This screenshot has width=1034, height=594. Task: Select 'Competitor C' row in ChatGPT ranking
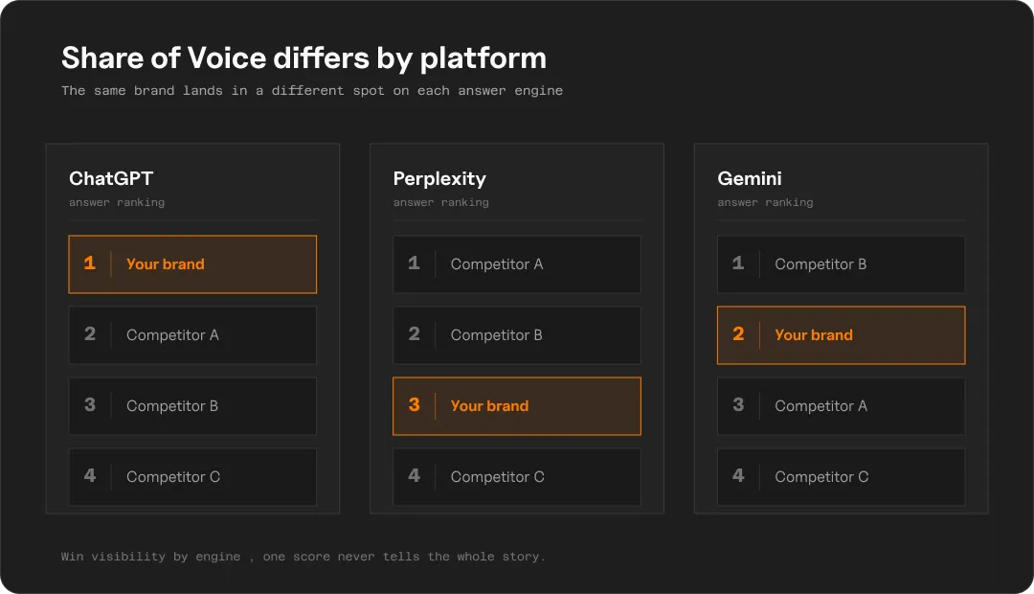192,477
